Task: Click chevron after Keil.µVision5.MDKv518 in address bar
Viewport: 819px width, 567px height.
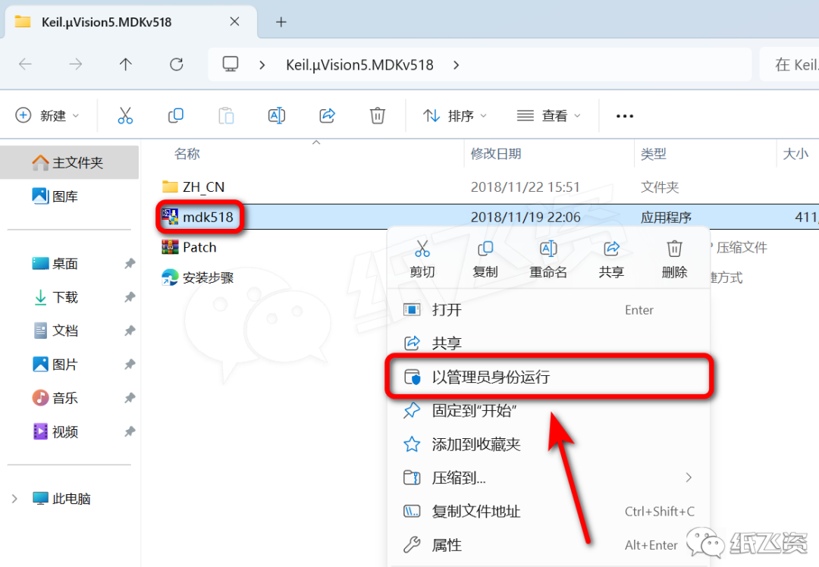Action: [x=456, y=64]
